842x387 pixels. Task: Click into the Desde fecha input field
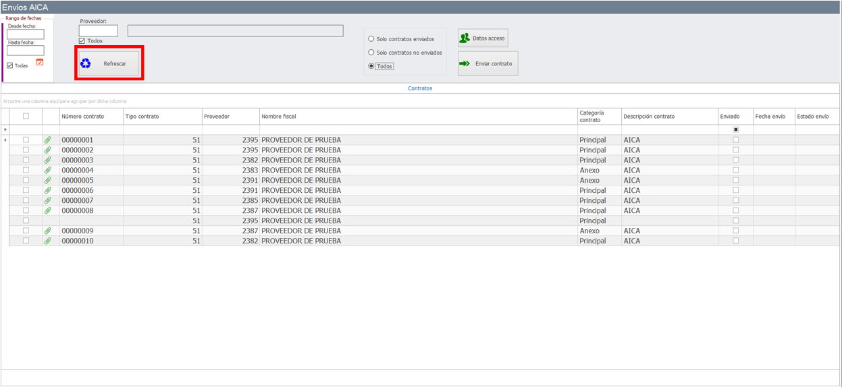coord(26,34)
